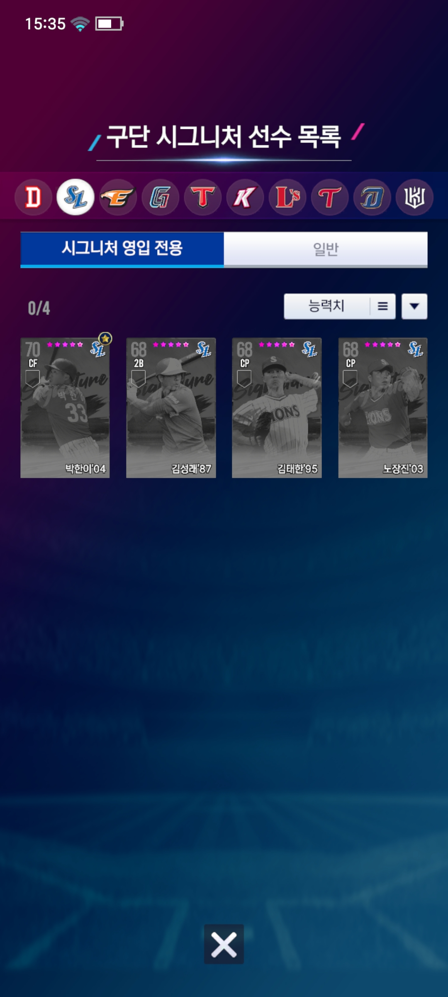Select the Dinos "D" team logo

tap(372, 197)
